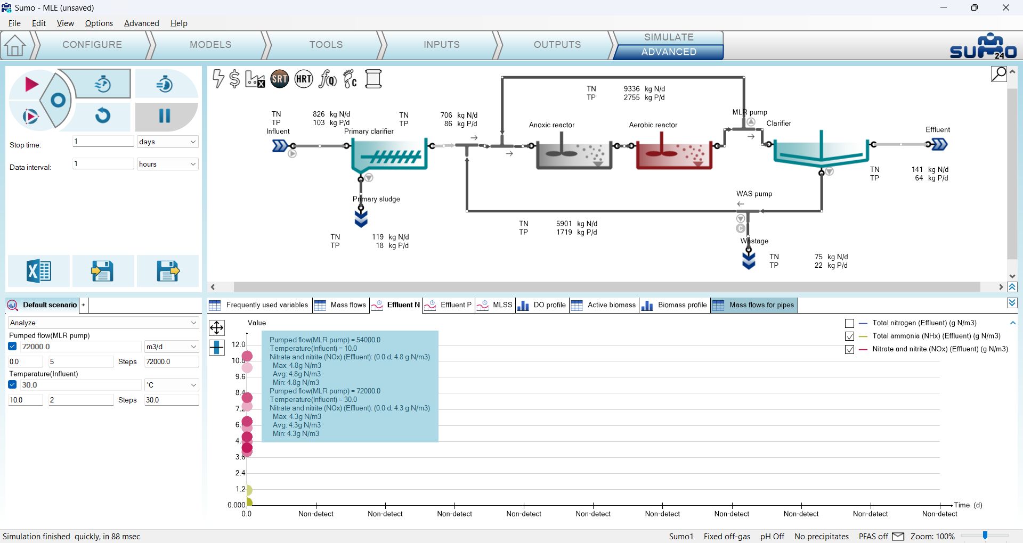
Task: Collapse the chart legend with the arrow
Action: [1013, 323]
